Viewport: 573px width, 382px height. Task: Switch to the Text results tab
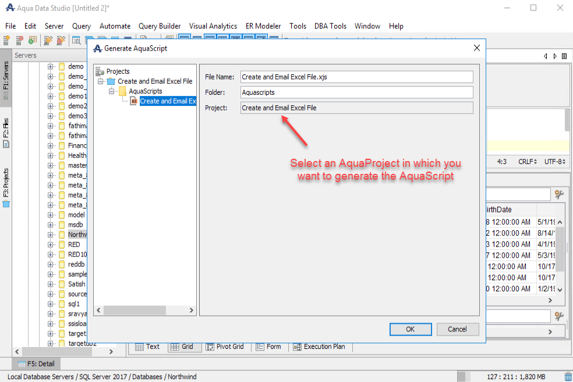point(148,347)
